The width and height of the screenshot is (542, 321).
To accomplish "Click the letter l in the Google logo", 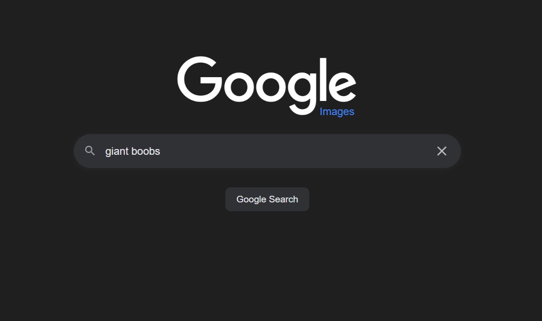I will pyautogui.click(x=322, y=80).
